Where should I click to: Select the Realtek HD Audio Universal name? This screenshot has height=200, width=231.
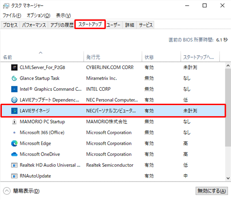[50, 165]
